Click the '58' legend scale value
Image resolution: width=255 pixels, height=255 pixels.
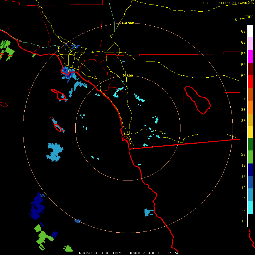point(243,54)
